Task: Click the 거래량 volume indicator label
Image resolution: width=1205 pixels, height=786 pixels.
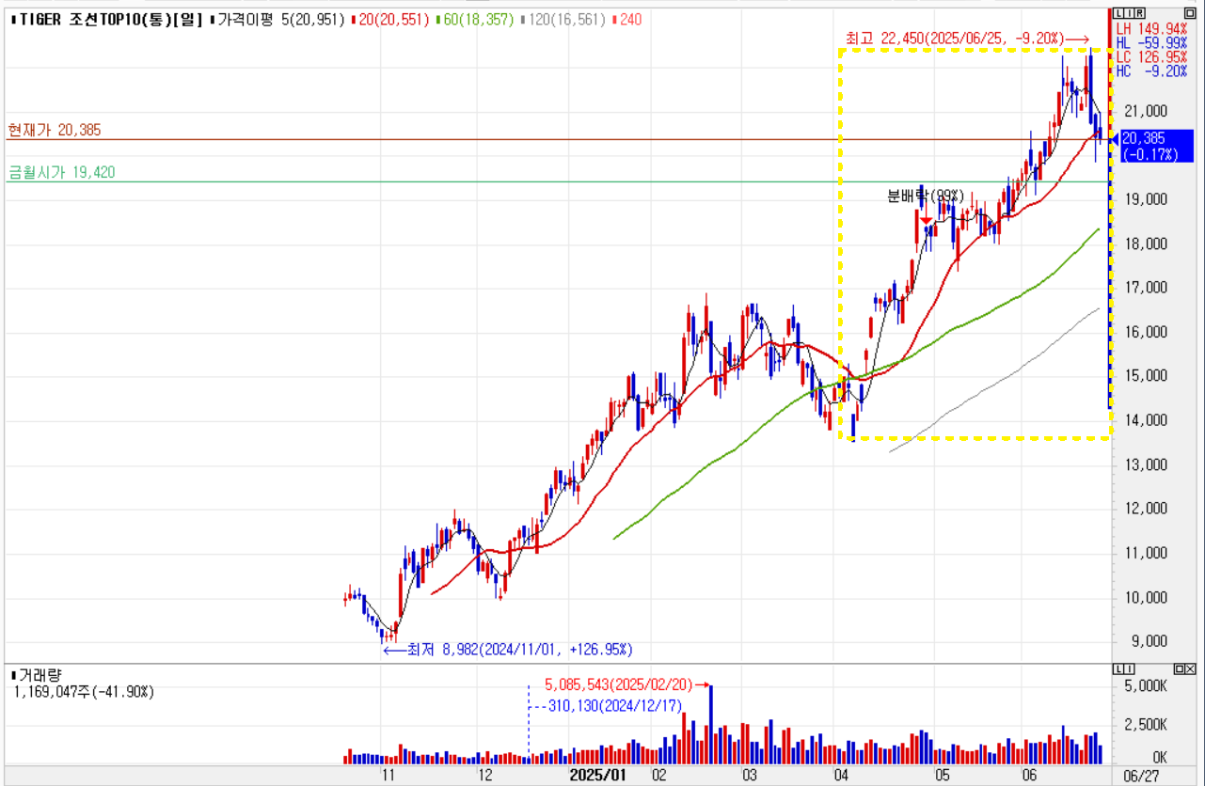Action: (39, 675)
